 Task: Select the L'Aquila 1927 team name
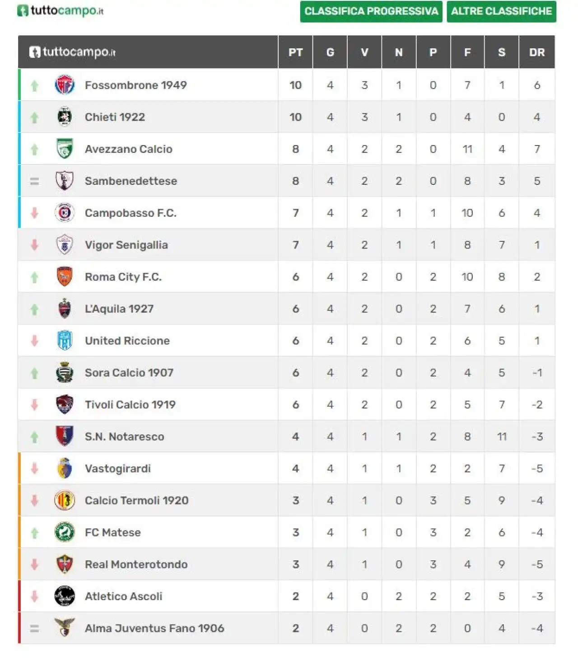click(119, 309)
